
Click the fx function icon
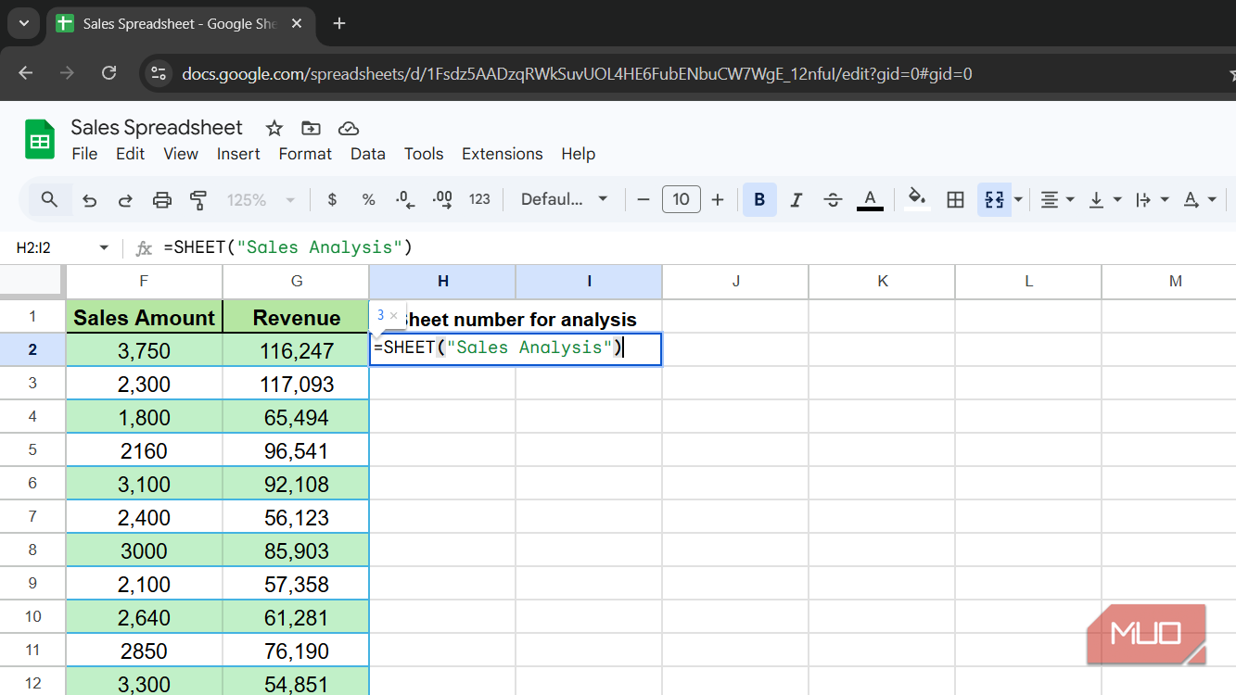click(x=144, y=247)
